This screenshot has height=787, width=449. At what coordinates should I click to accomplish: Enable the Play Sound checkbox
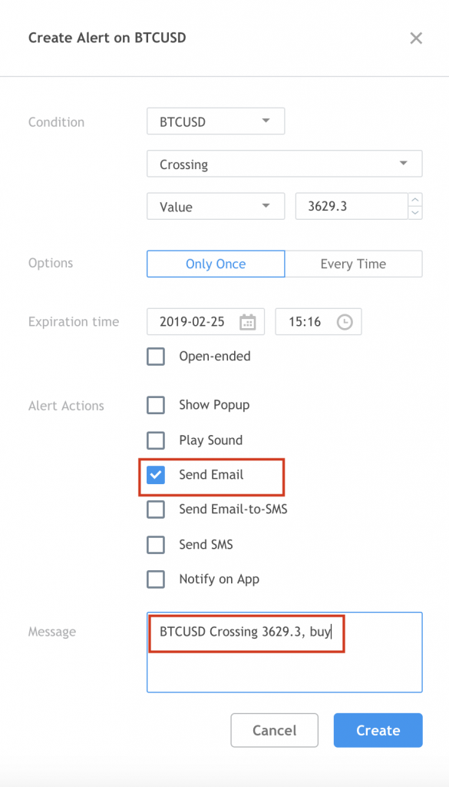click(x=156, y=440)
